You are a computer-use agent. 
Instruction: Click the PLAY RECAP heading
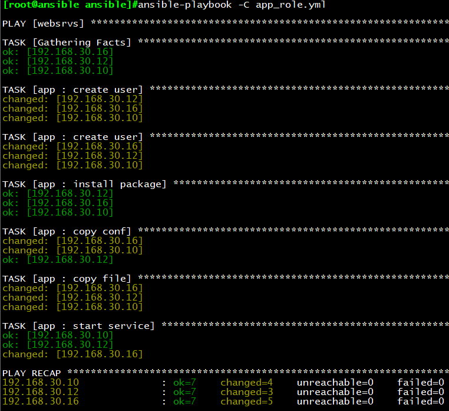point(31,373)
